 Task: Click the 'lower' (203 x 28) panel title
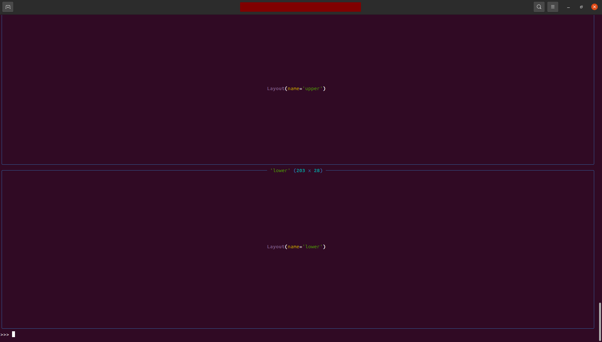[x=296, y=171]
